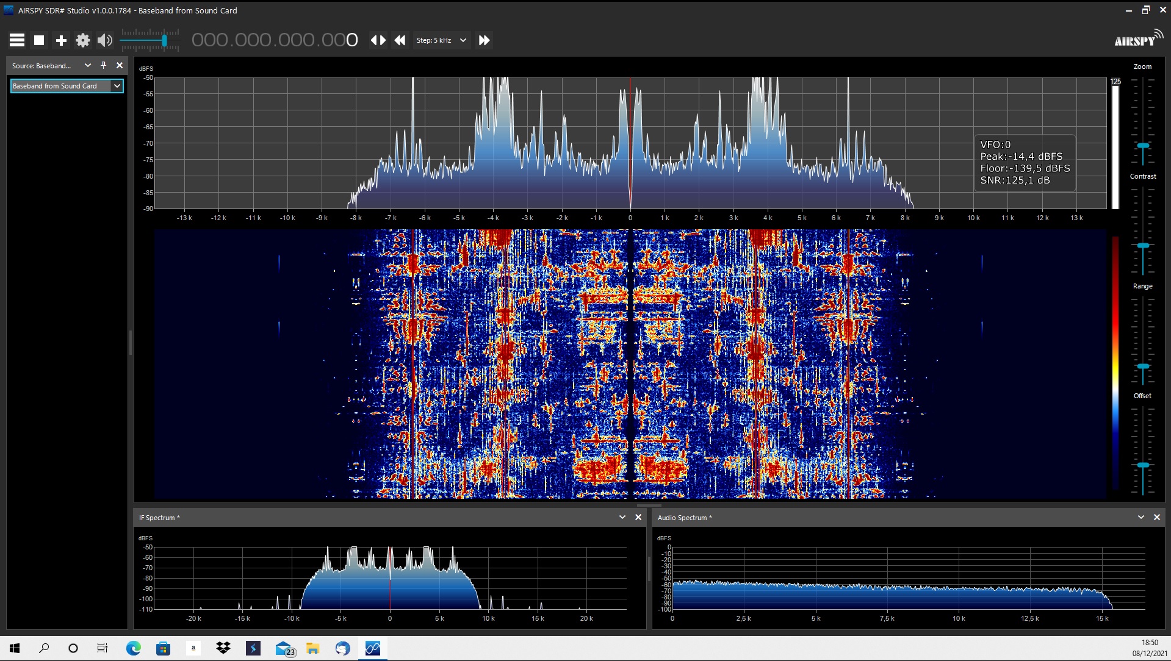Select the Audio Spectrum panel title
Image resolution: width=1171 pixels, height=661 pixels.
(685, 518)
